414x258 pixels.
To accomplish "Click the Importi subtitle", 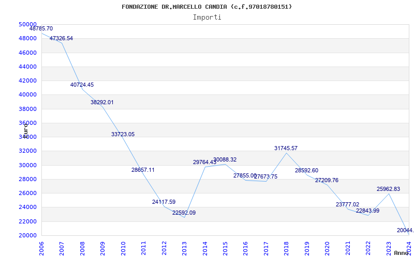I will (207, 18).
